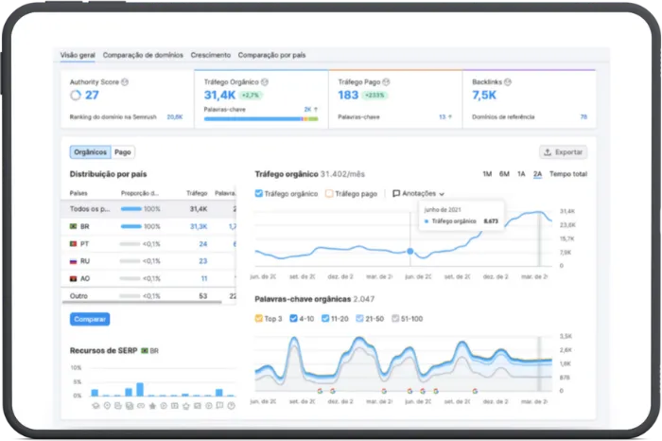Click the Russia flag in the RU row
The image size is (662, 441).
pyautogui.click(x=74, y=261)
